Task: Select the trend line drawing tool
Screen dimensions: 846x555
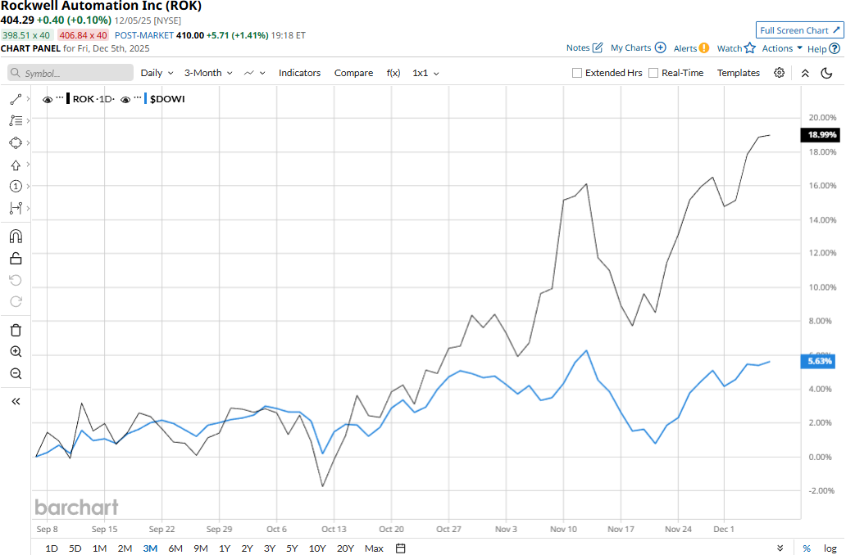Action: 16,98
